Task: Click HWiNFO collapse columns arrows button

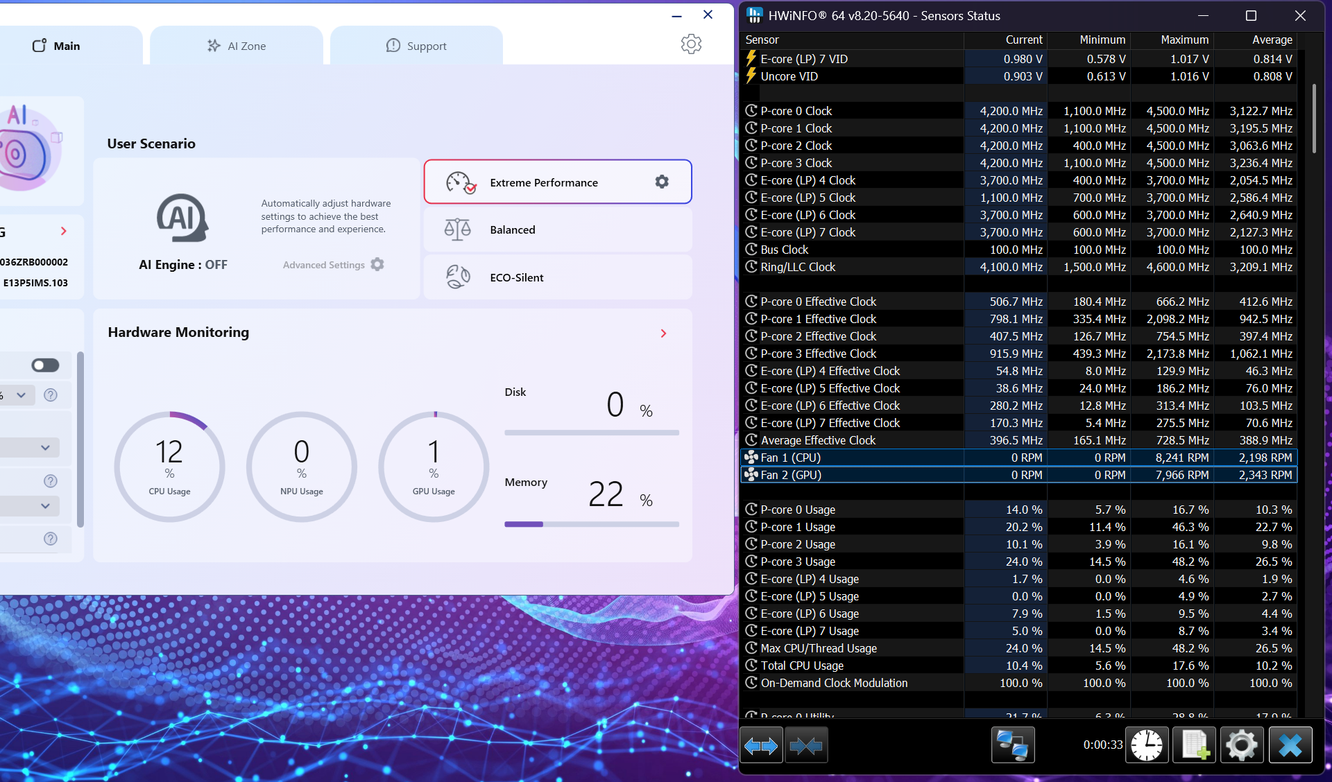Action: [x=806, y=745]
